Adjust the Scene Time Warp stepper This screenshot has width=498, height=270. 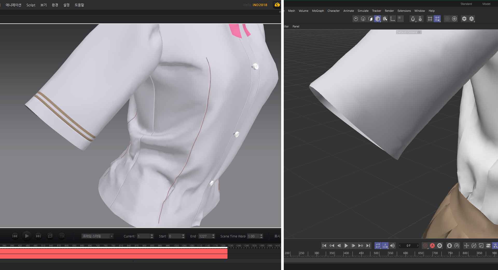pyautogui.click(x=261, y=236)
